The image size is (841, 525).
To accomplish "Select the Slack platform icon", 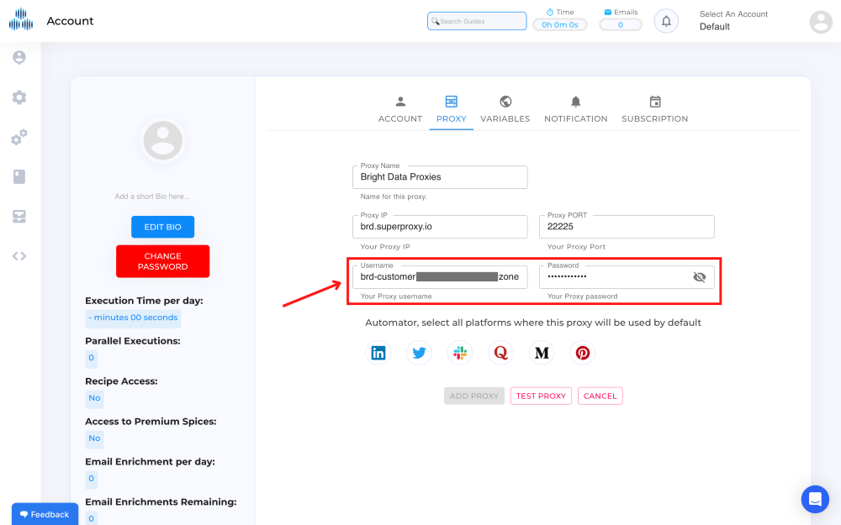I will click(x=459, y=352).
